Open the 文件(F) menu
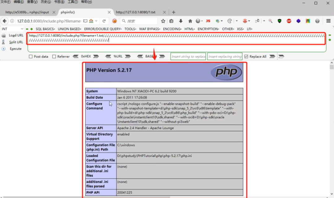The image size is (334, 198). (x=5, y=2)
